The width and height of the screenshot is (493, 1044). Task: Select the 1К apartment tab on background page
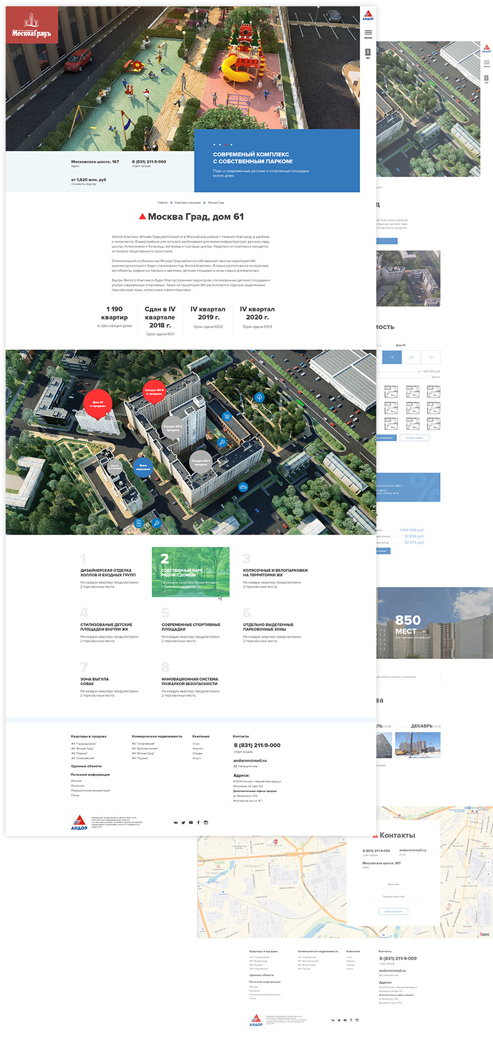tap(392, 357)
